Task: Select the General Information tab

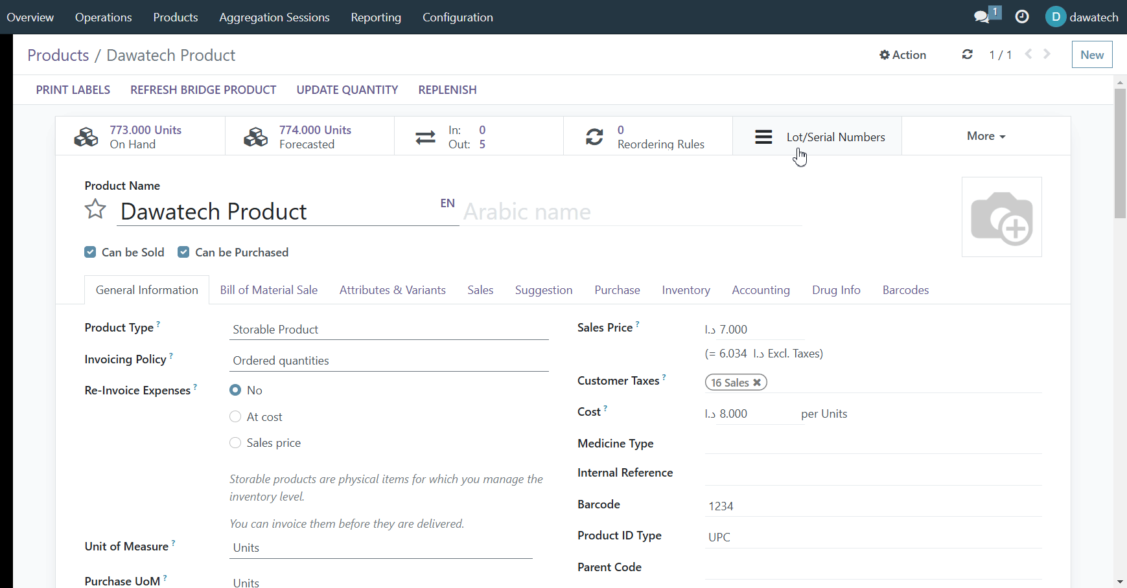Action: [x=147, y=290]
